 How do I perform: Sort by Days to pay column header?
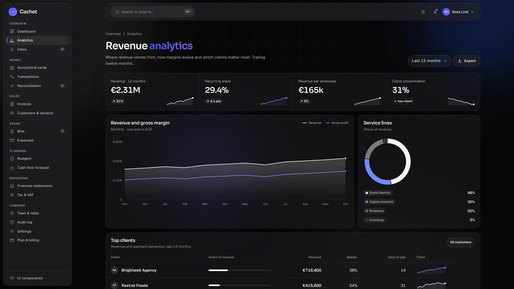point(396,257)
